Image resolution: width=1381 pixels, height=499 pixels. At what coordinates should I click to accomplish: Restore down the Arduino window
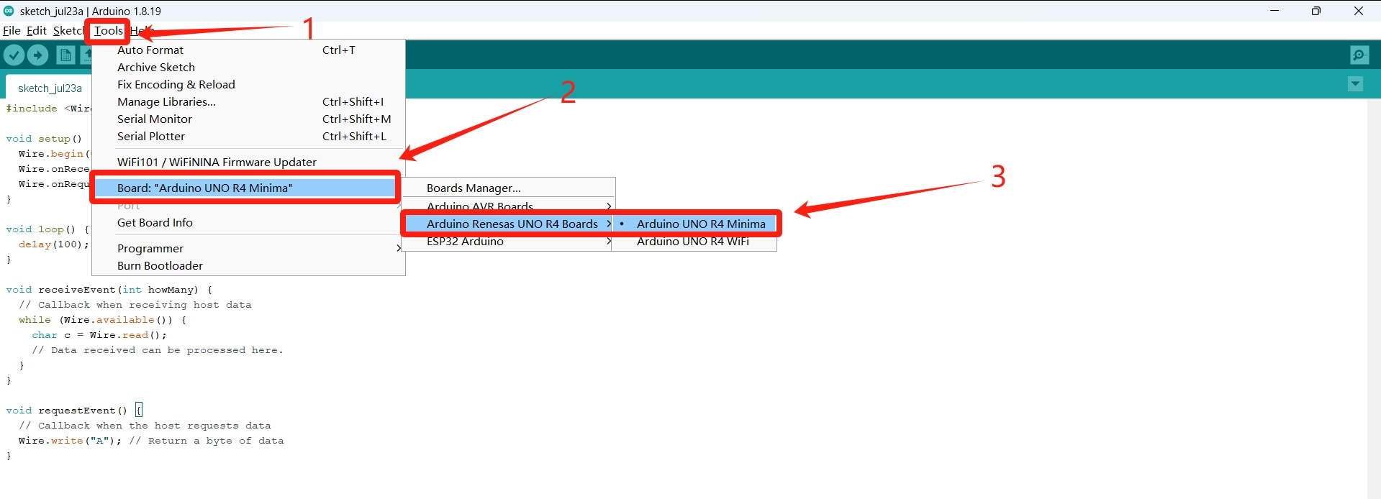[1316, 11]
